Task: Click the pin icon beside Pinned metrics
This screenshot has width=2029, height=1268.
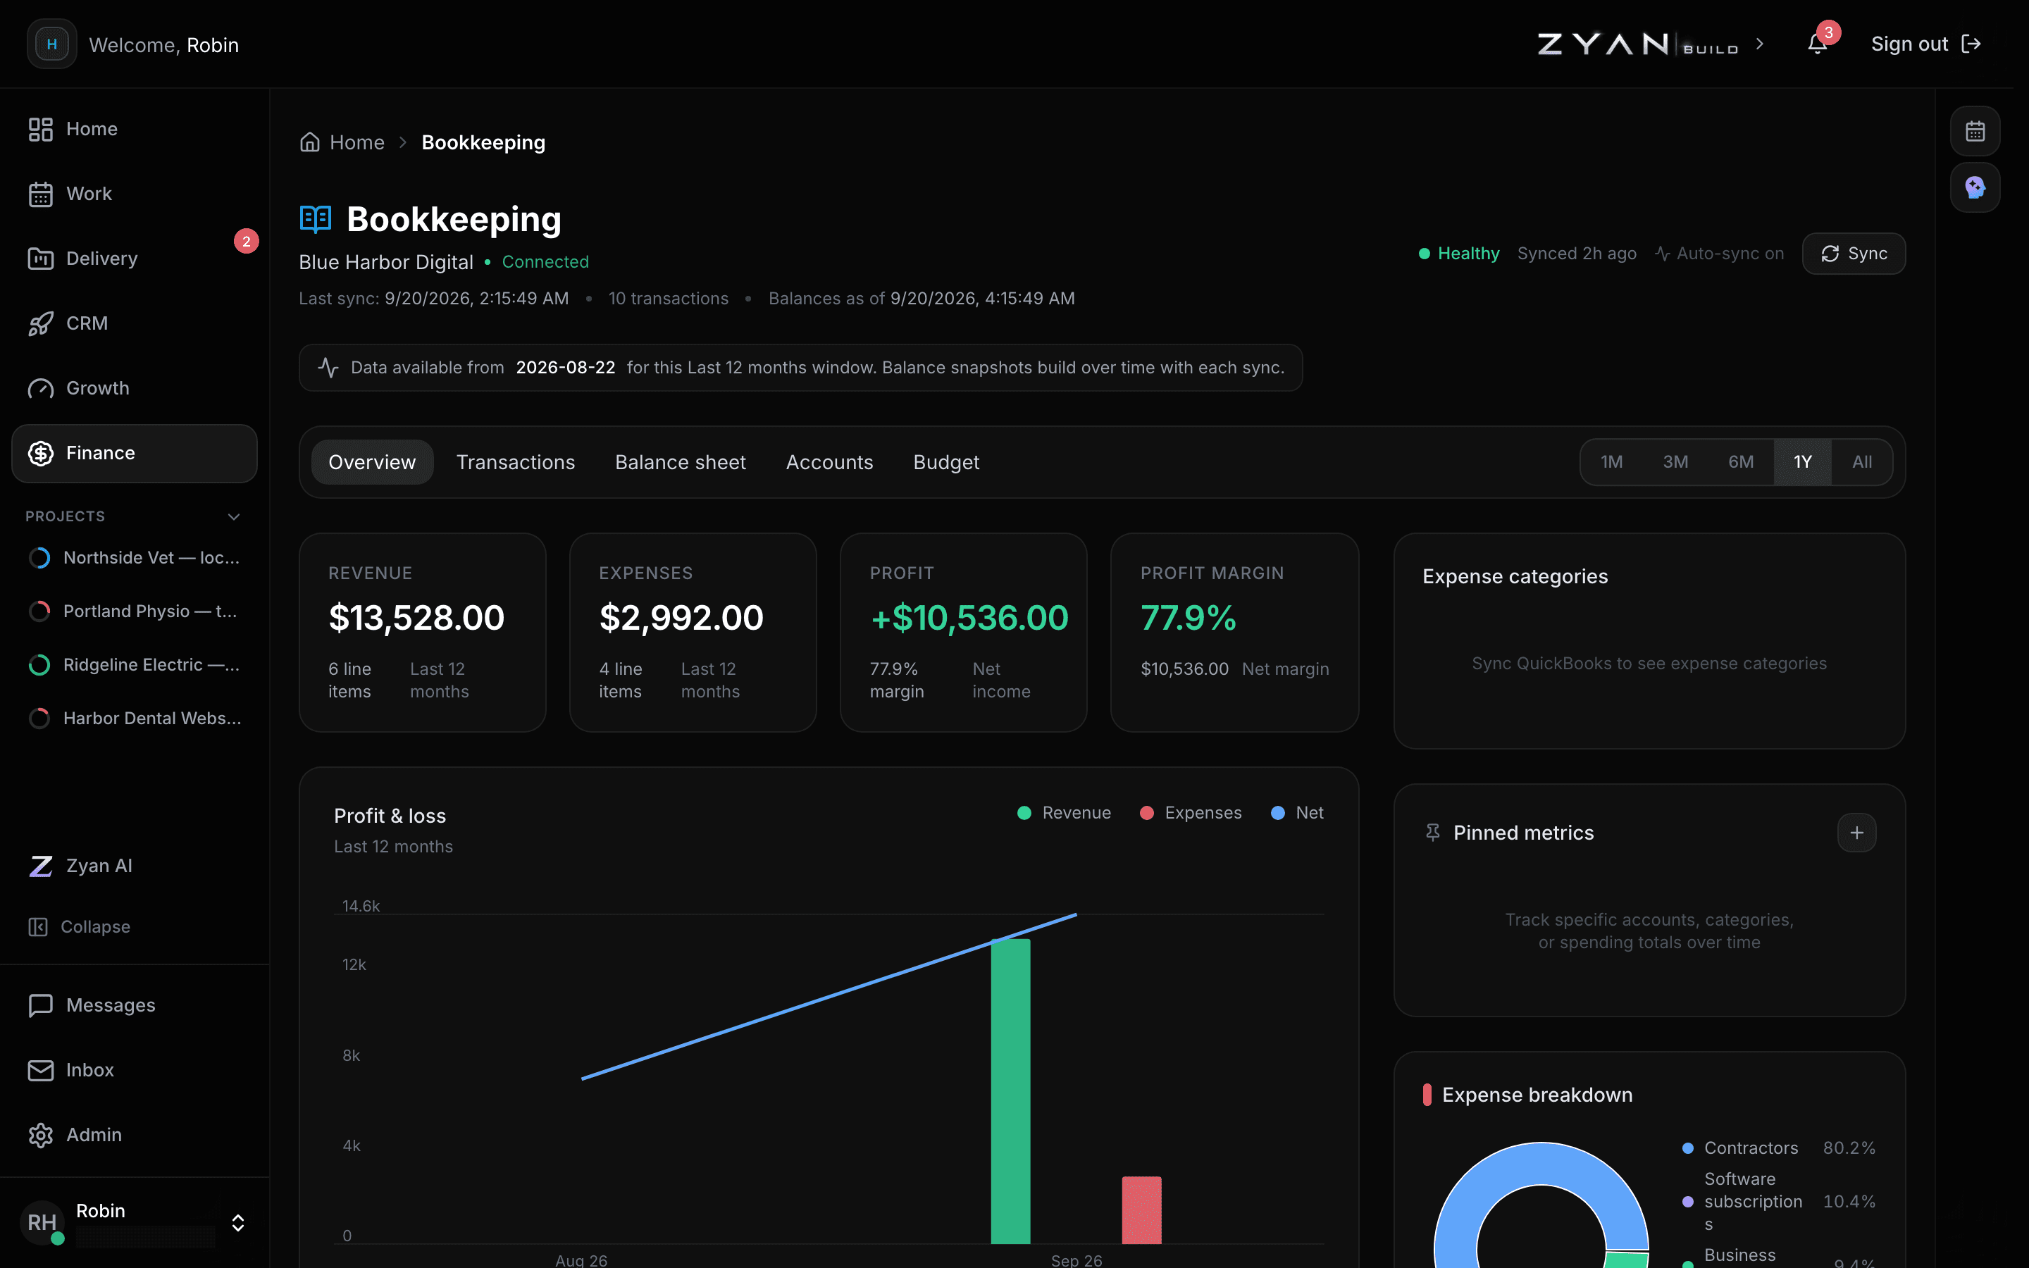Action: tap(1433, 833)
